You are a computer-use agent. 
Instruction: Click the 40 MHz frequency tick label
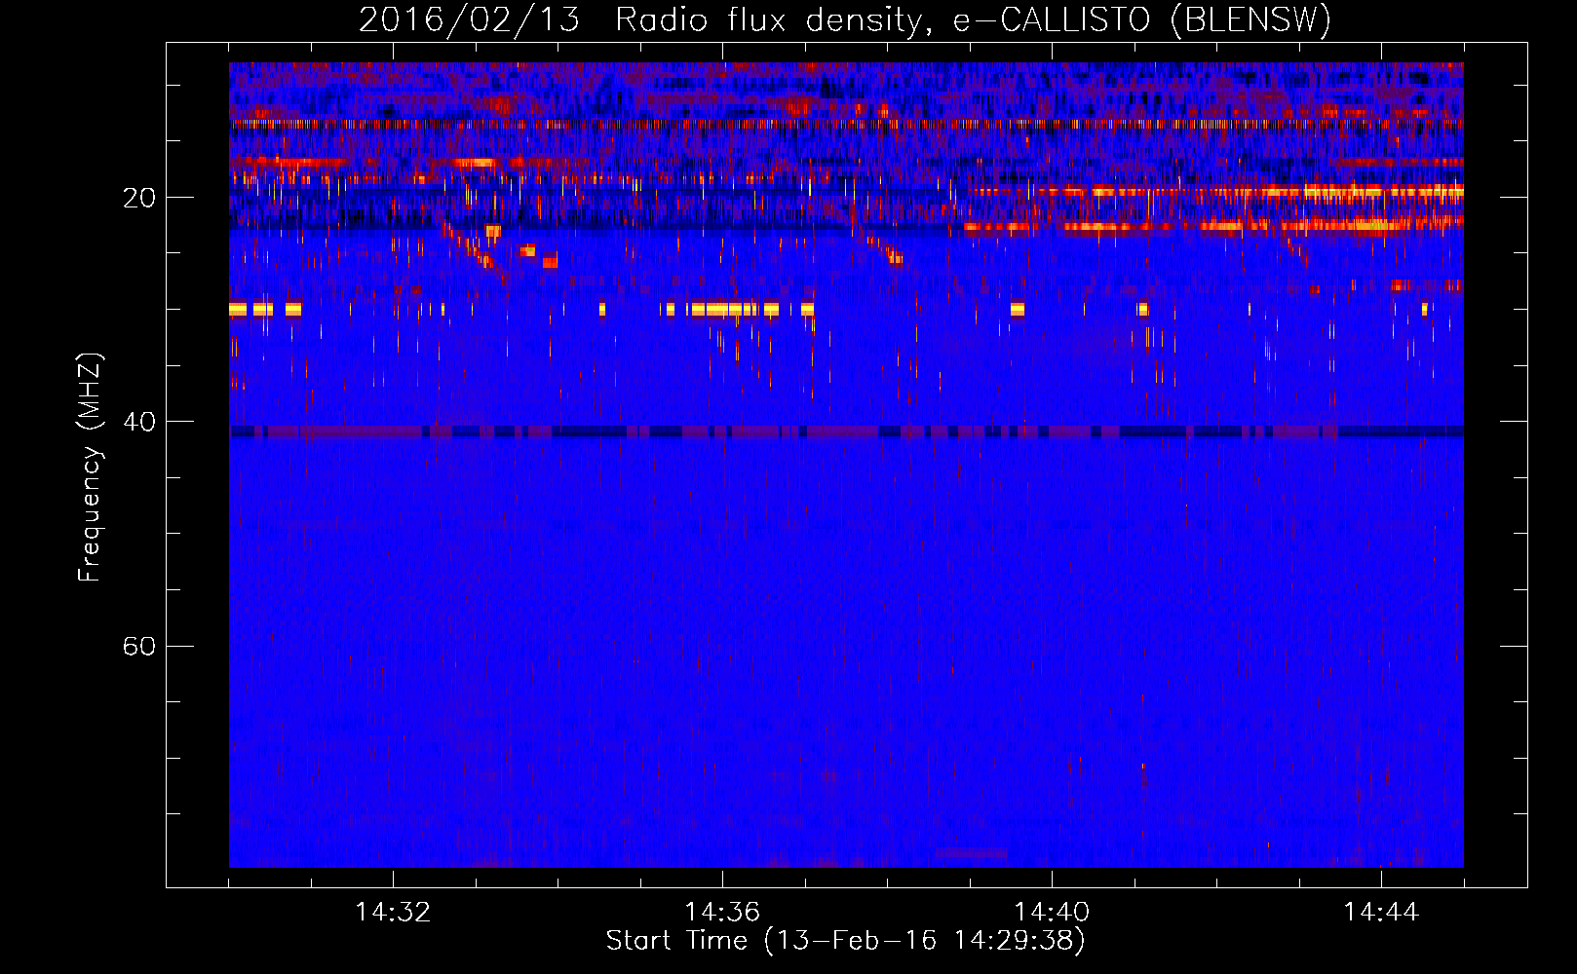[139, 422]
